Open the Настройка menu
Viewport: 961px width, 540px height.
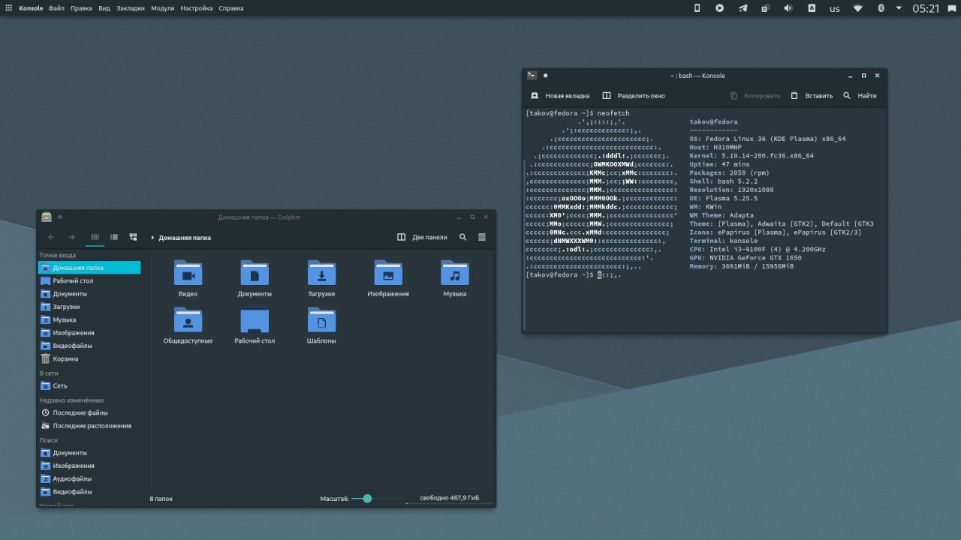(x=196, y=8)
